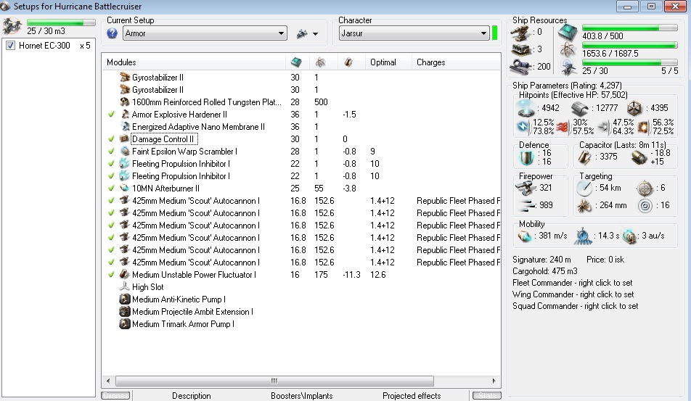The image size is (691, 401).
Task: Click the warp speed icon showing 3 au/s
Action: 630,236
